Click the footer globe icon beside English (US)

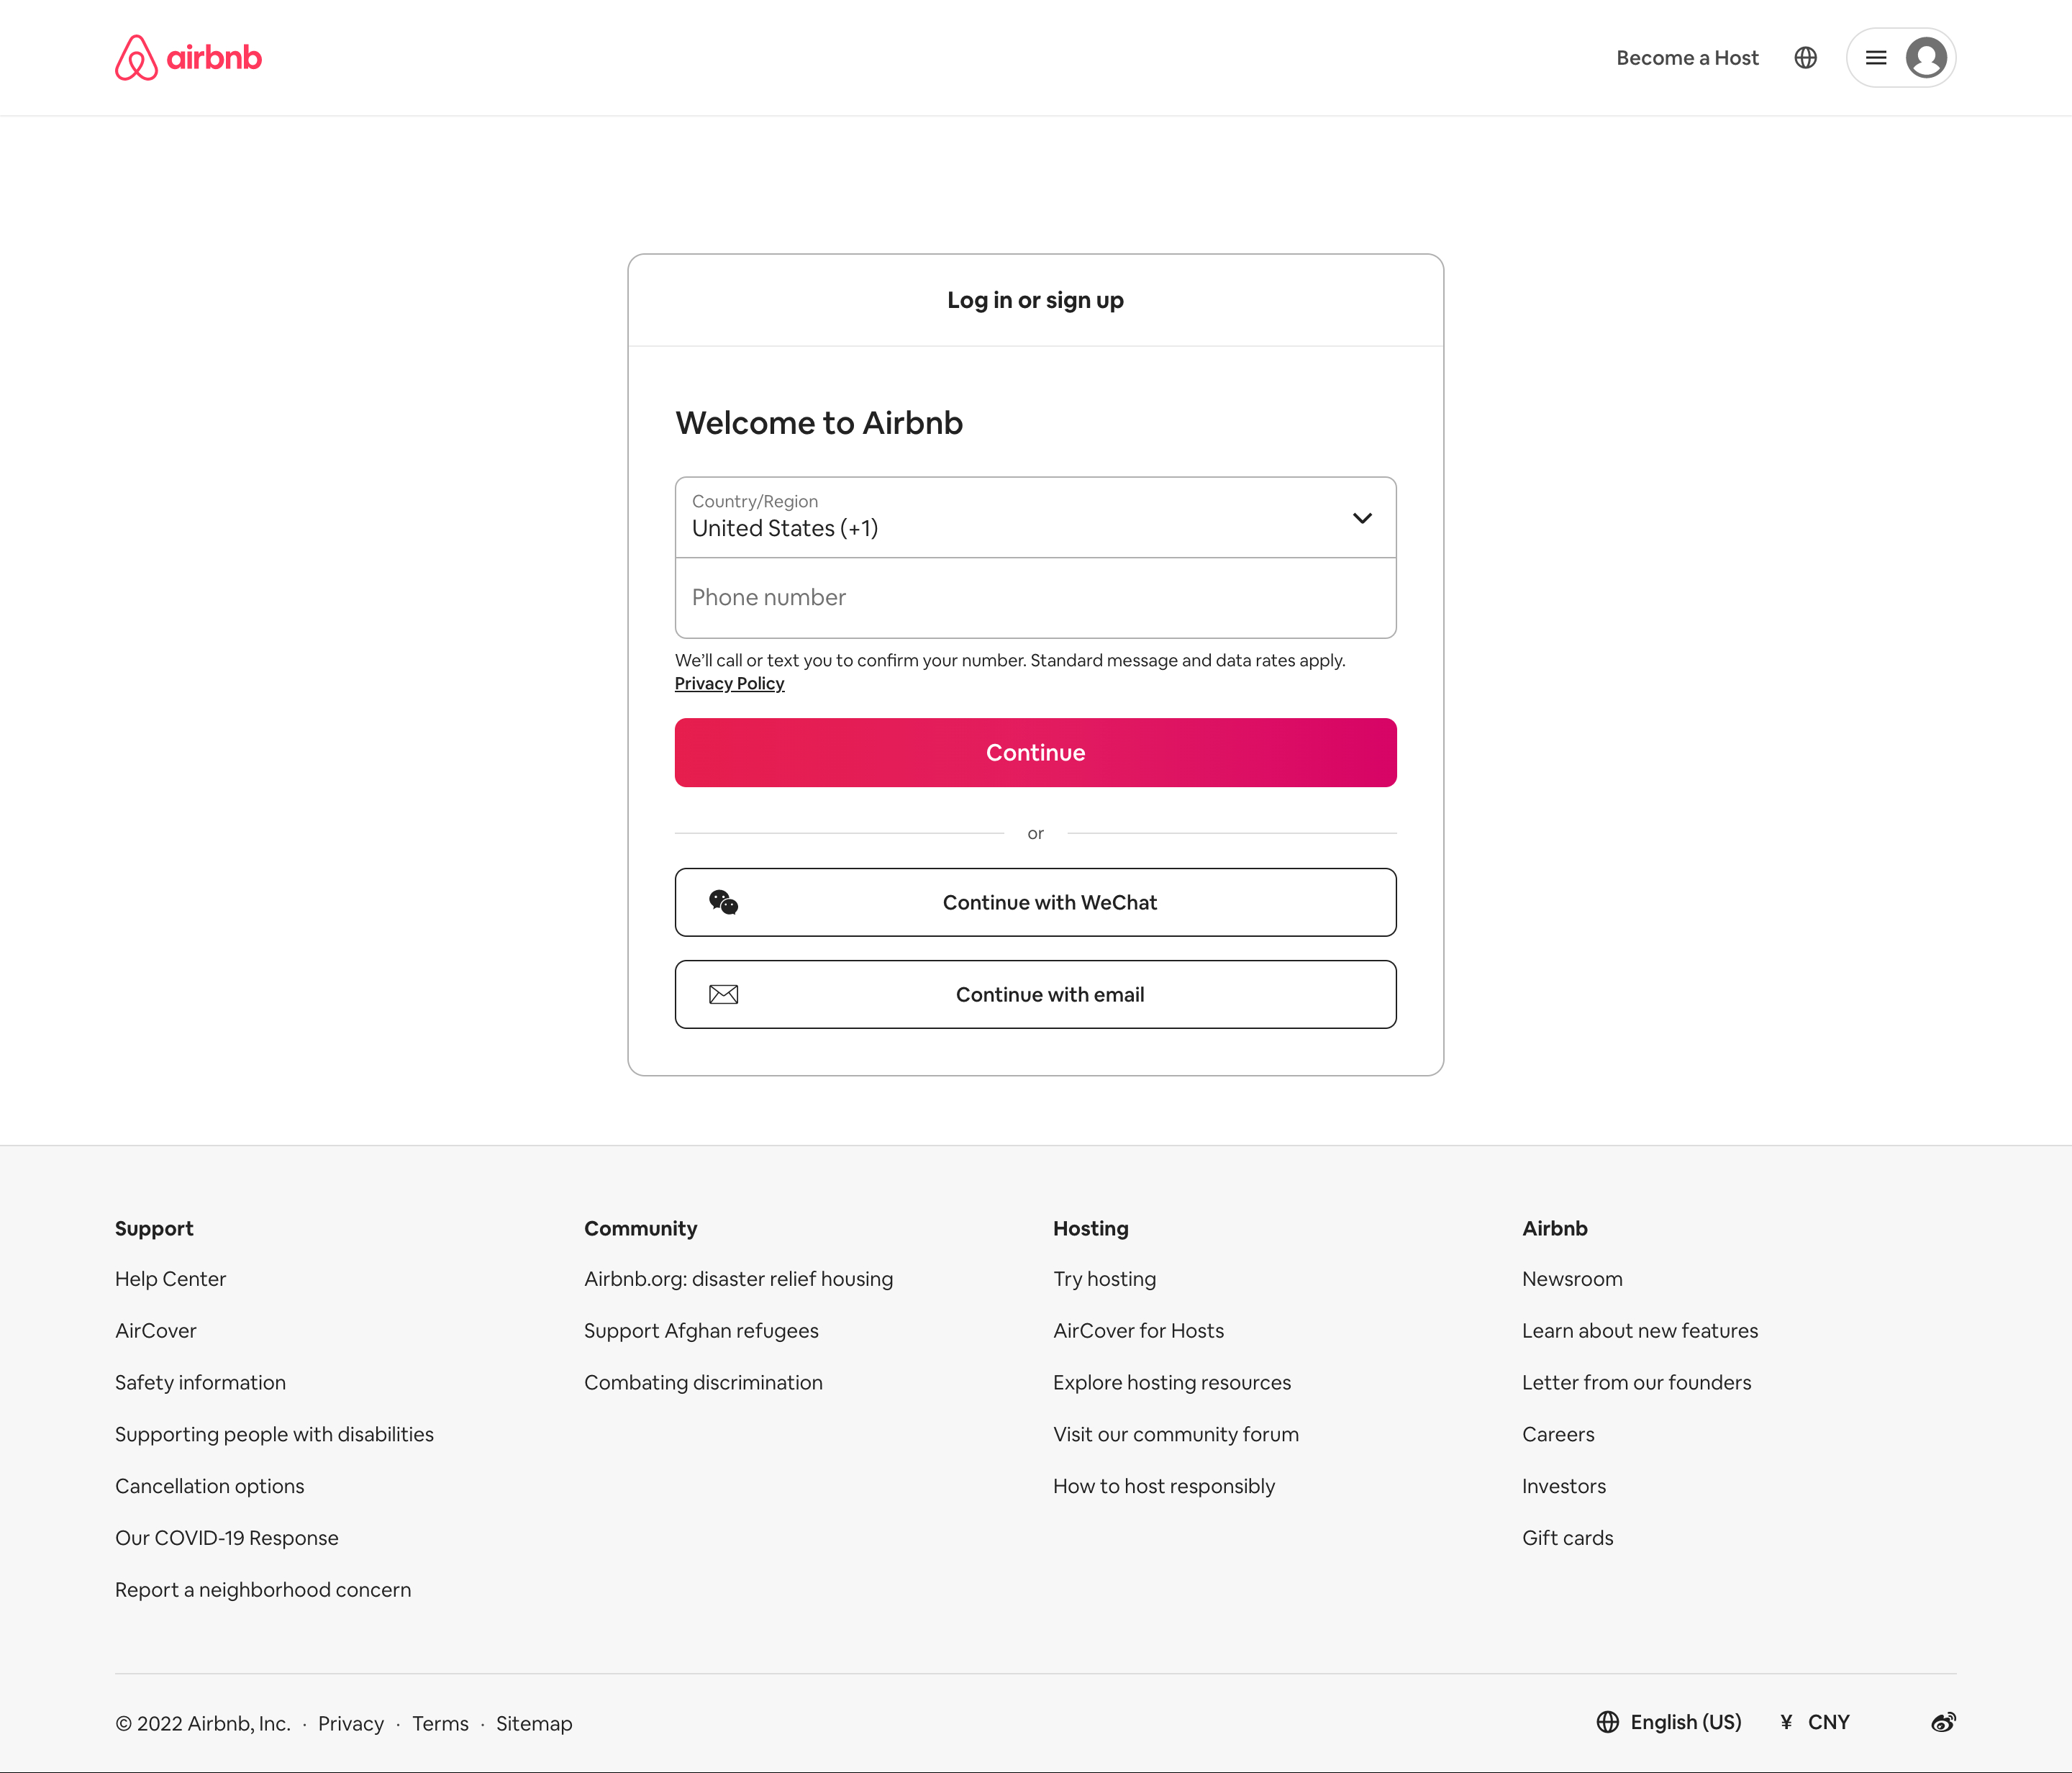1607,1722
